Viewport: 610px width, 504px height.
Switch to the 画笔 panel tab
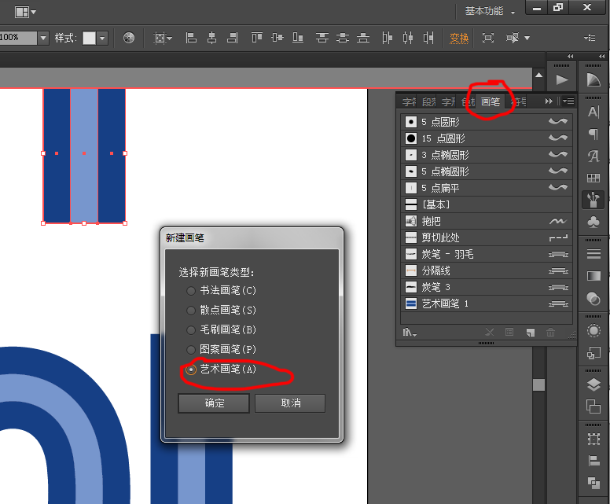click(x=491, y=102)
